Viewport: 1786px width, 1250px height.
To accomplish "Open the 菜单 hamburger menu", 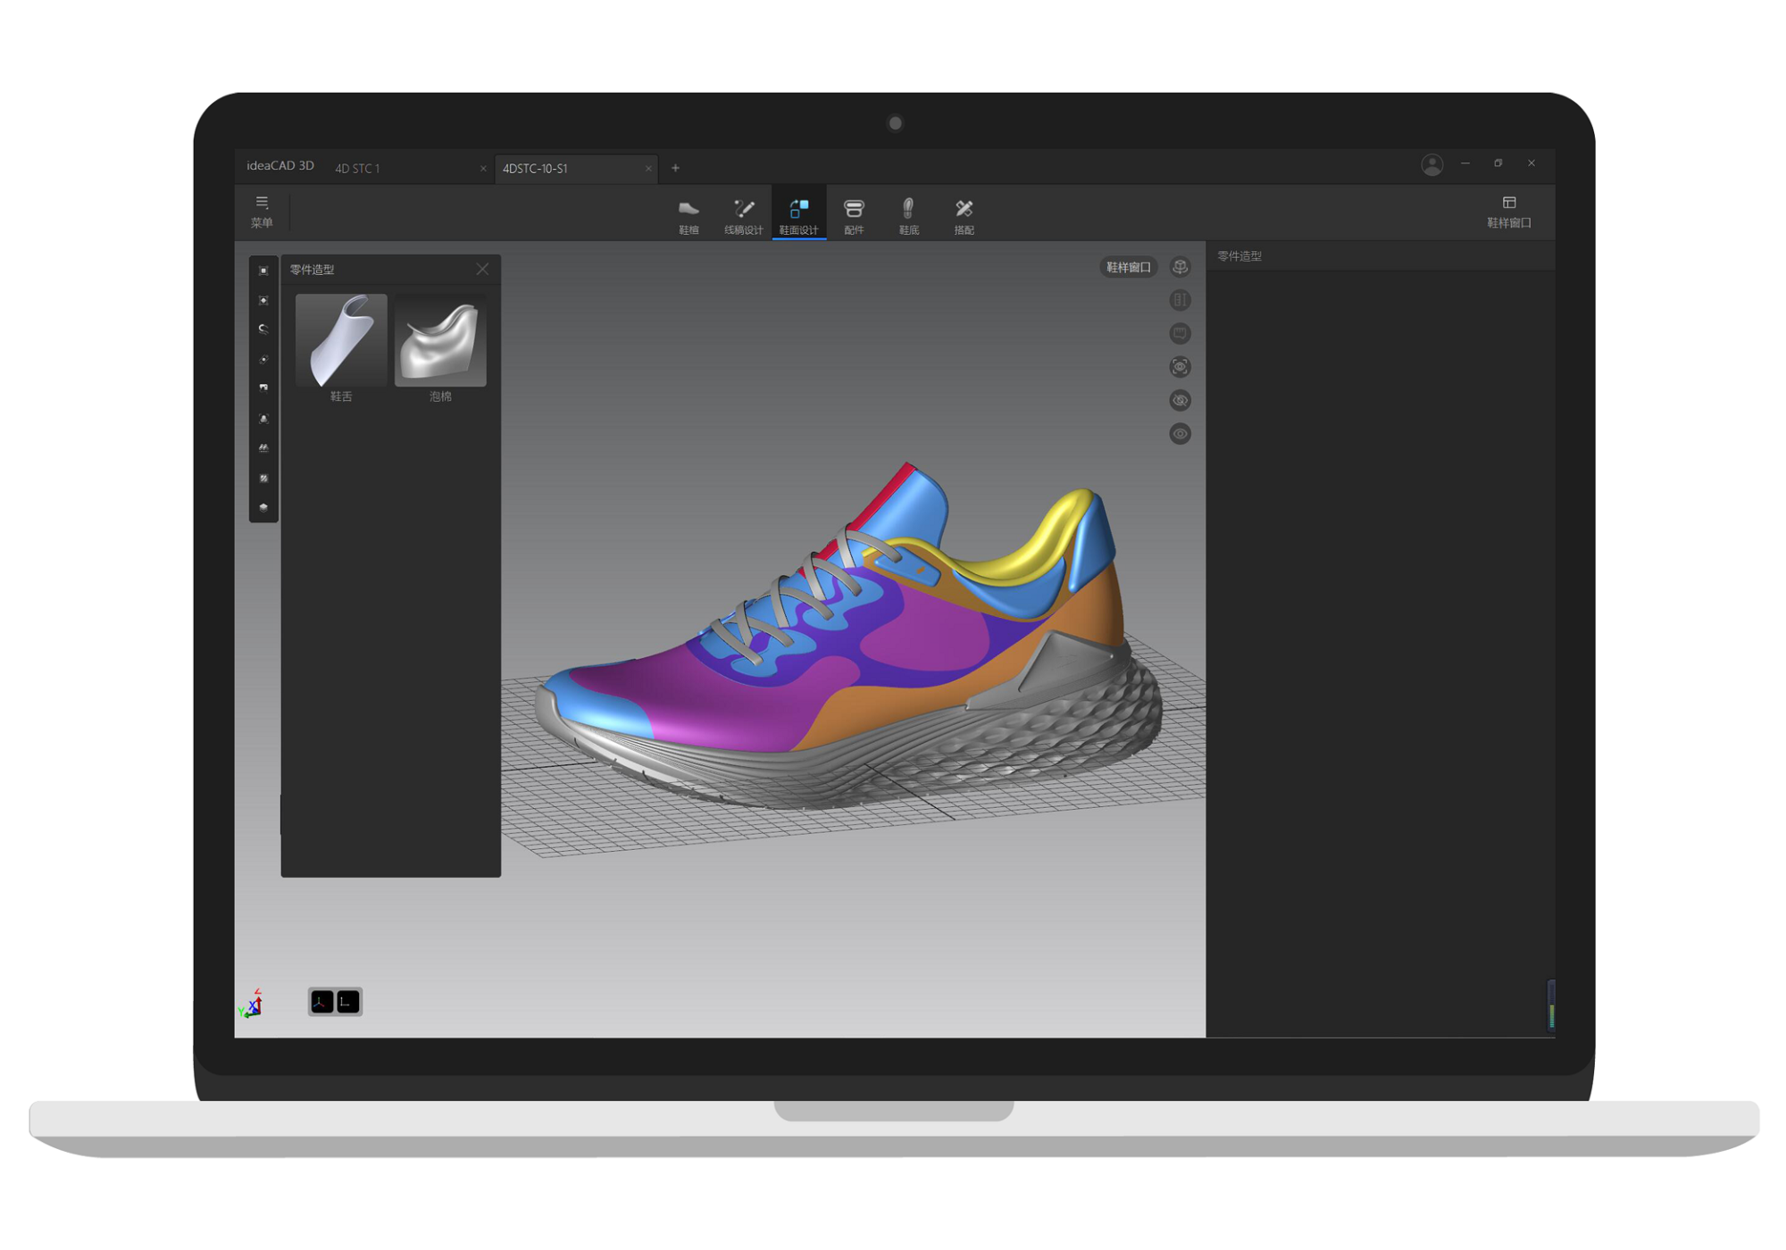I will point(262,212).
